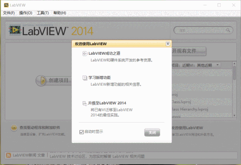This screenshot has width=241, height=165.
Task: Open the LabVIEW 技术讨论区 news item
Action: point(97,156)
